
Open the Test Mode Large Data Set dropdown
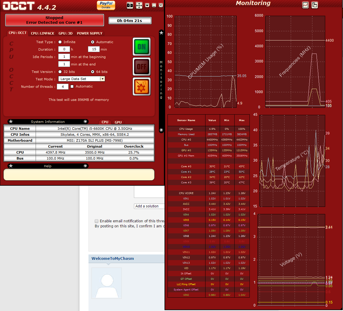[x=82, y=79]
